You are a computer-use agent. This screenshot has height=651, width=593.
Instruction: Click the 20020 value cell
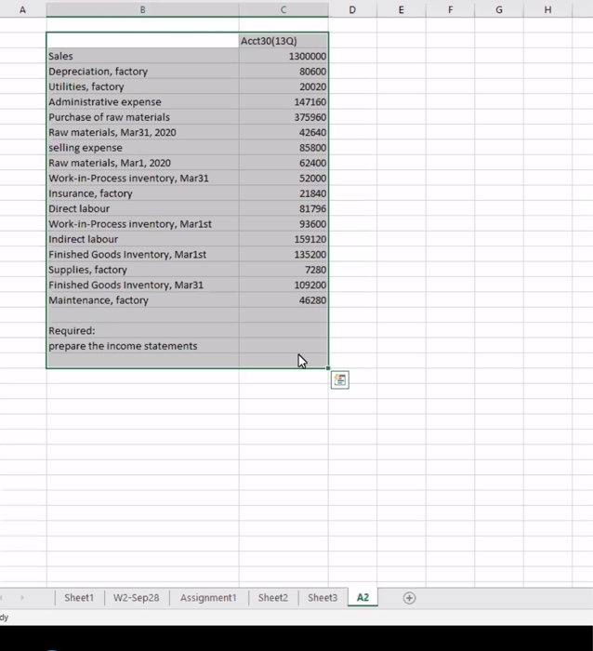tap(283, 86)
